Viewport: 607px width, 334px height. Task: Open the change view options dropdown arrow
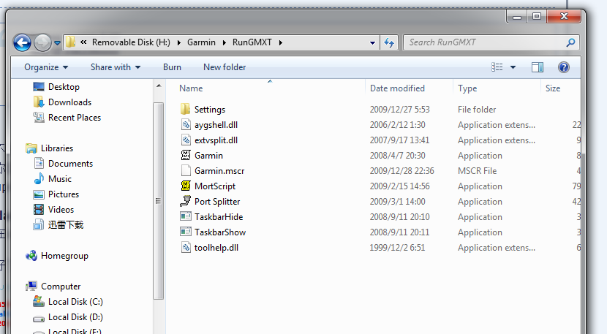[x=513, y=67]
